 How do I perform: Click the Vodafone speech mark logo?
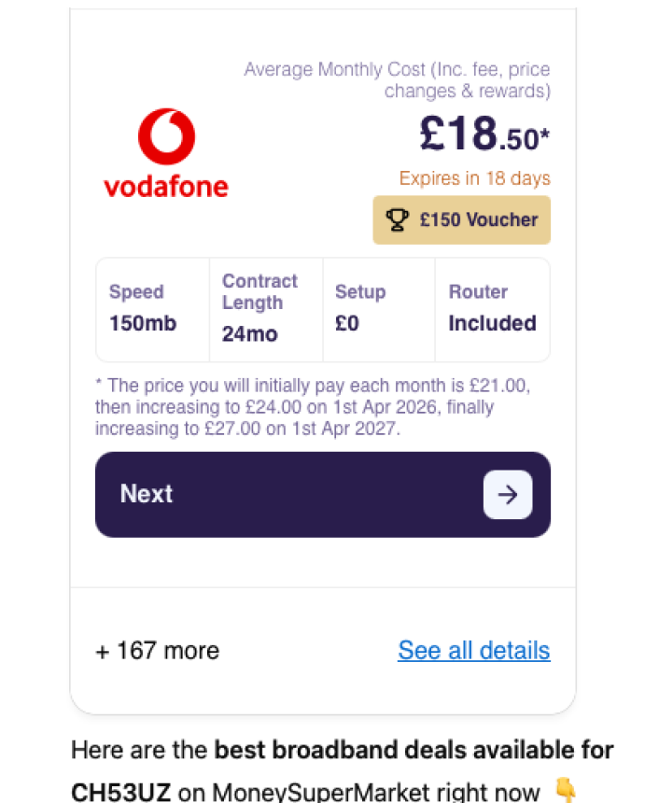[x=166, y=137]
